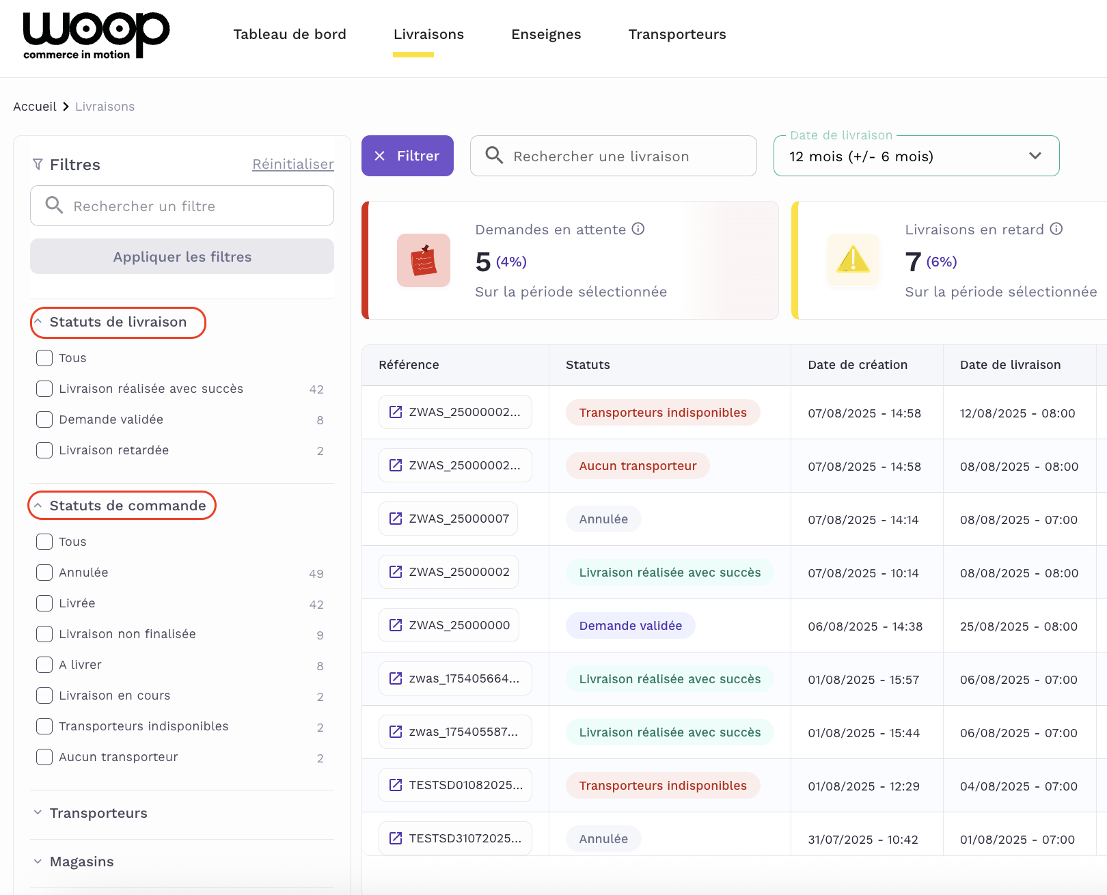Switch to the Enseignes tab
Viewport: 1107px width, 895px height.
(x=546, y=34)
